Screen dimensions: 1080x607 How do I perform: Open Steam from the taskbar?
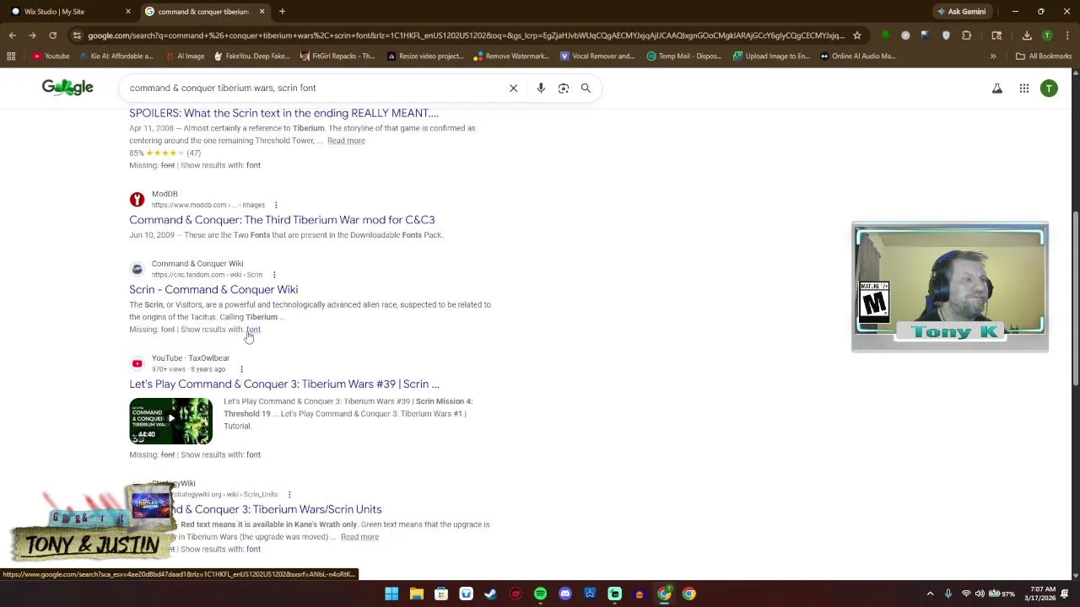[490, 594]
